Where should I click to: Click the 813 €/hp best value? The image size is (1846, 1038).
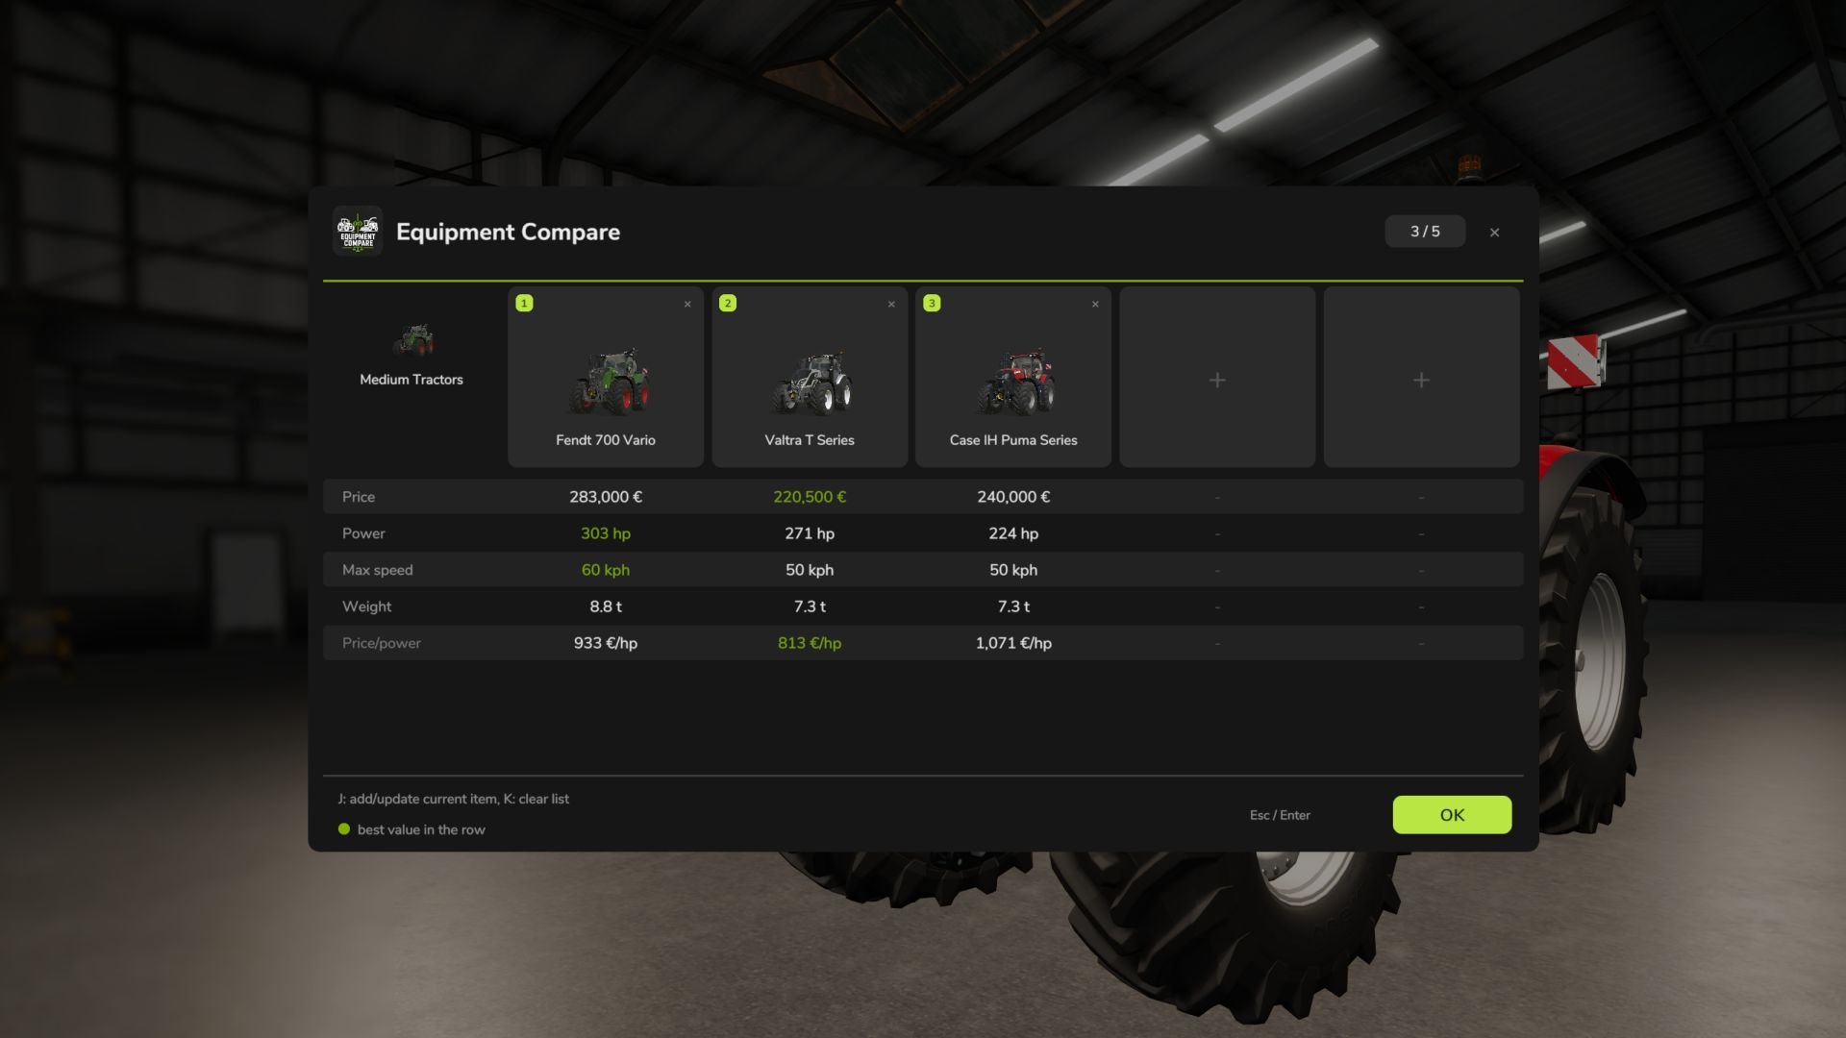tap(810, 643)
